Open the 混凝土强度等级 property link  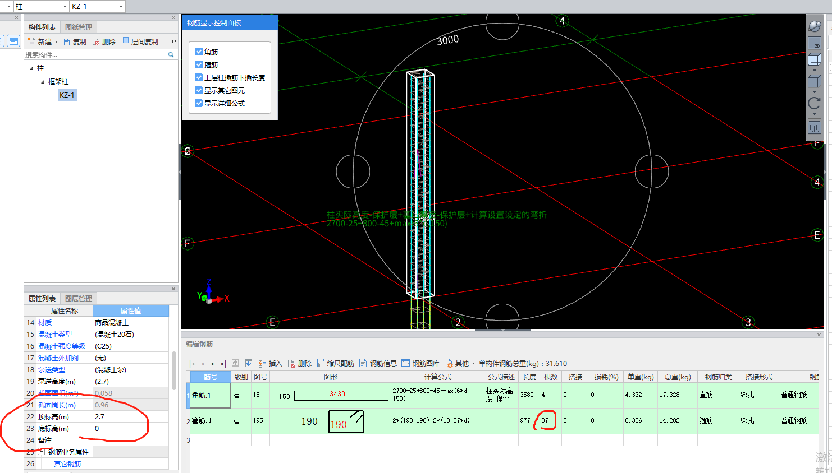pos(62,346)
